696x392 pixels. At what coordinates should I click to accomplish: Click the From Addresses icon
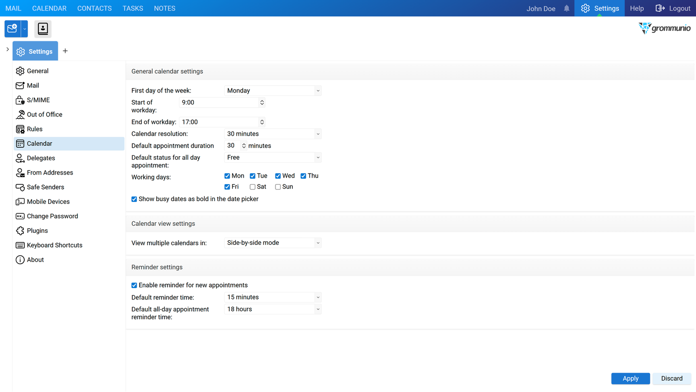20,173
